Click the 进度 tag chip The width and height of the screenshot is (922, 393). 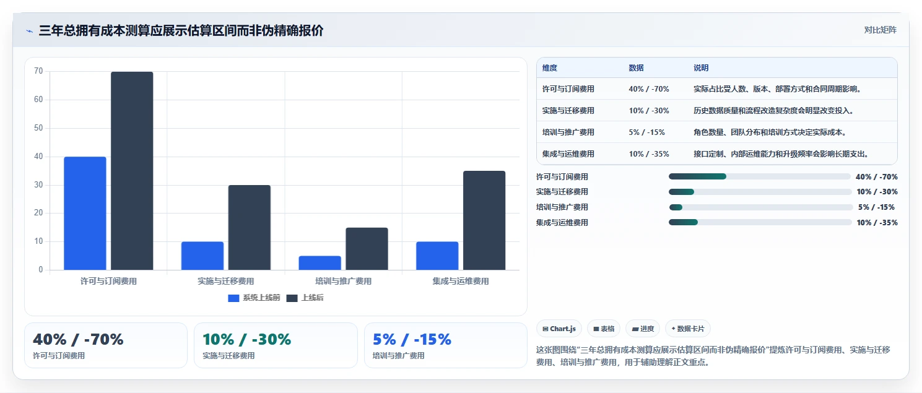(x=643, y=329)
